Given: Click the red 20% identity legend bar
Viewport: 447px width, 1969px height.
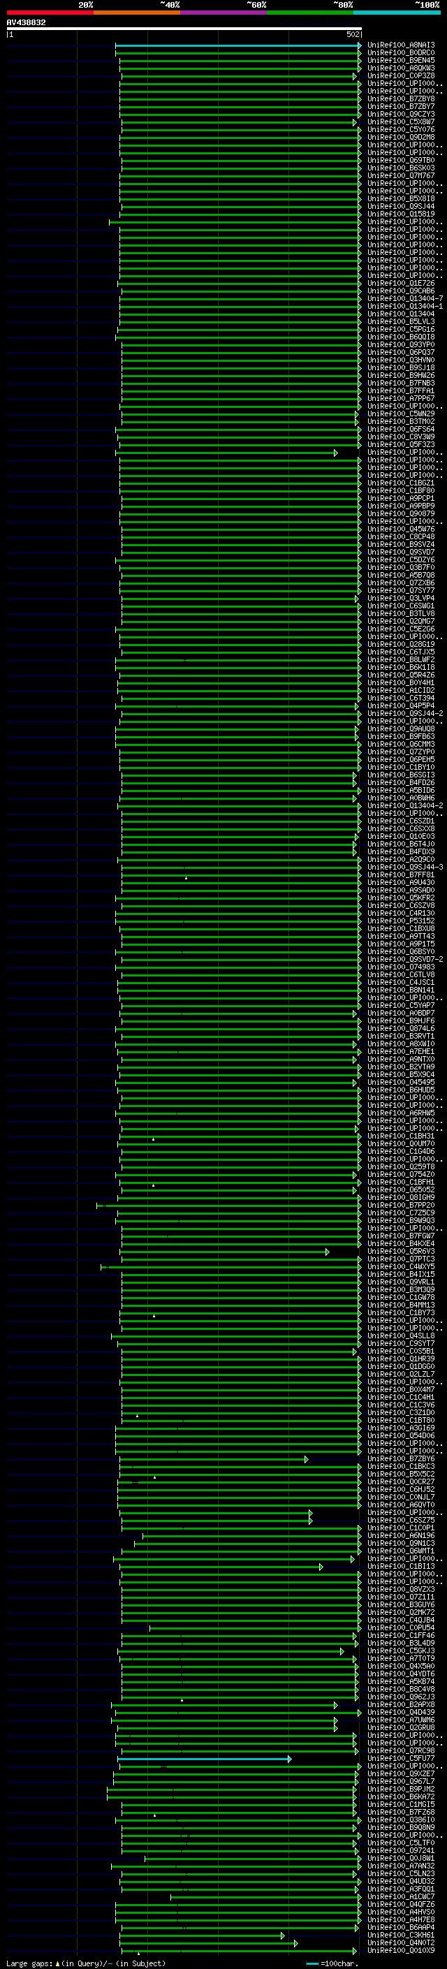Looking at the screenshot, I should 50,13.
